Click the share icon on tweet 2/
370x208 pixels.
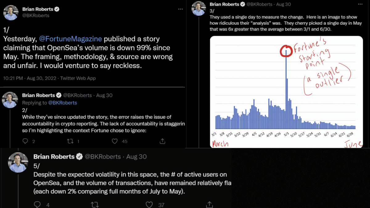tap(162, 141)
